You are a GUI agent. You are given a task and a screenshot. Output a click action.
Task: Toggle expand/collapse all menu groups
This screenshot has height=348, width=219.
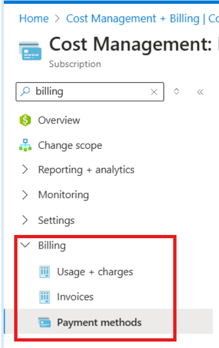(x=176, y=91)
